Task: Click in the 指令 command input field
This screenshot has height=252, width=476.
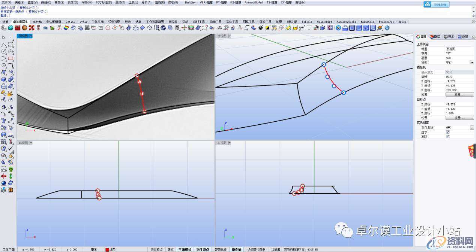Action: 225,16
